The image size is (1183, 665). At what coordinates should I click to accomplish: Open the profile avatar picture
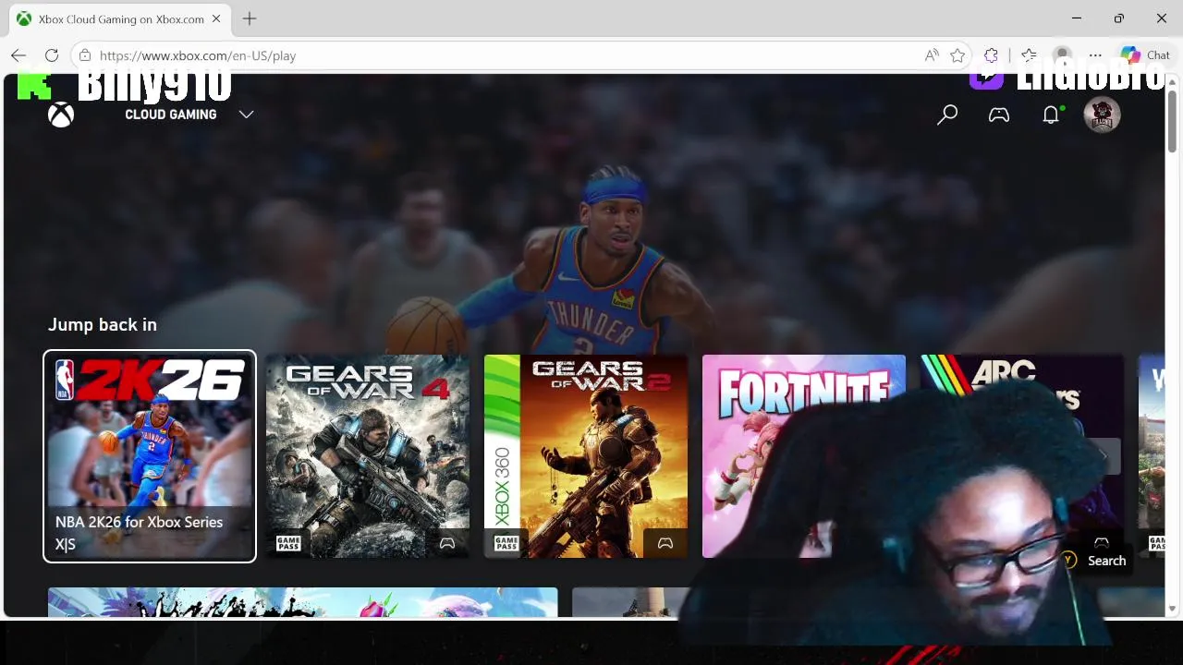click(x=1102, y=115)
